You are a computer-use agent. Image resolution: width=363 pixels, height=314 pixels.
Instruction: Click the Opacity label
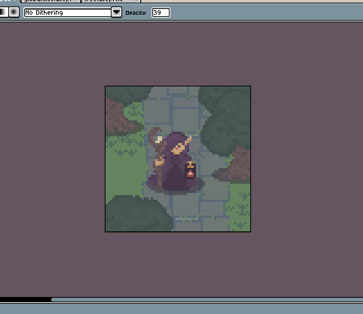click(136, 13)
